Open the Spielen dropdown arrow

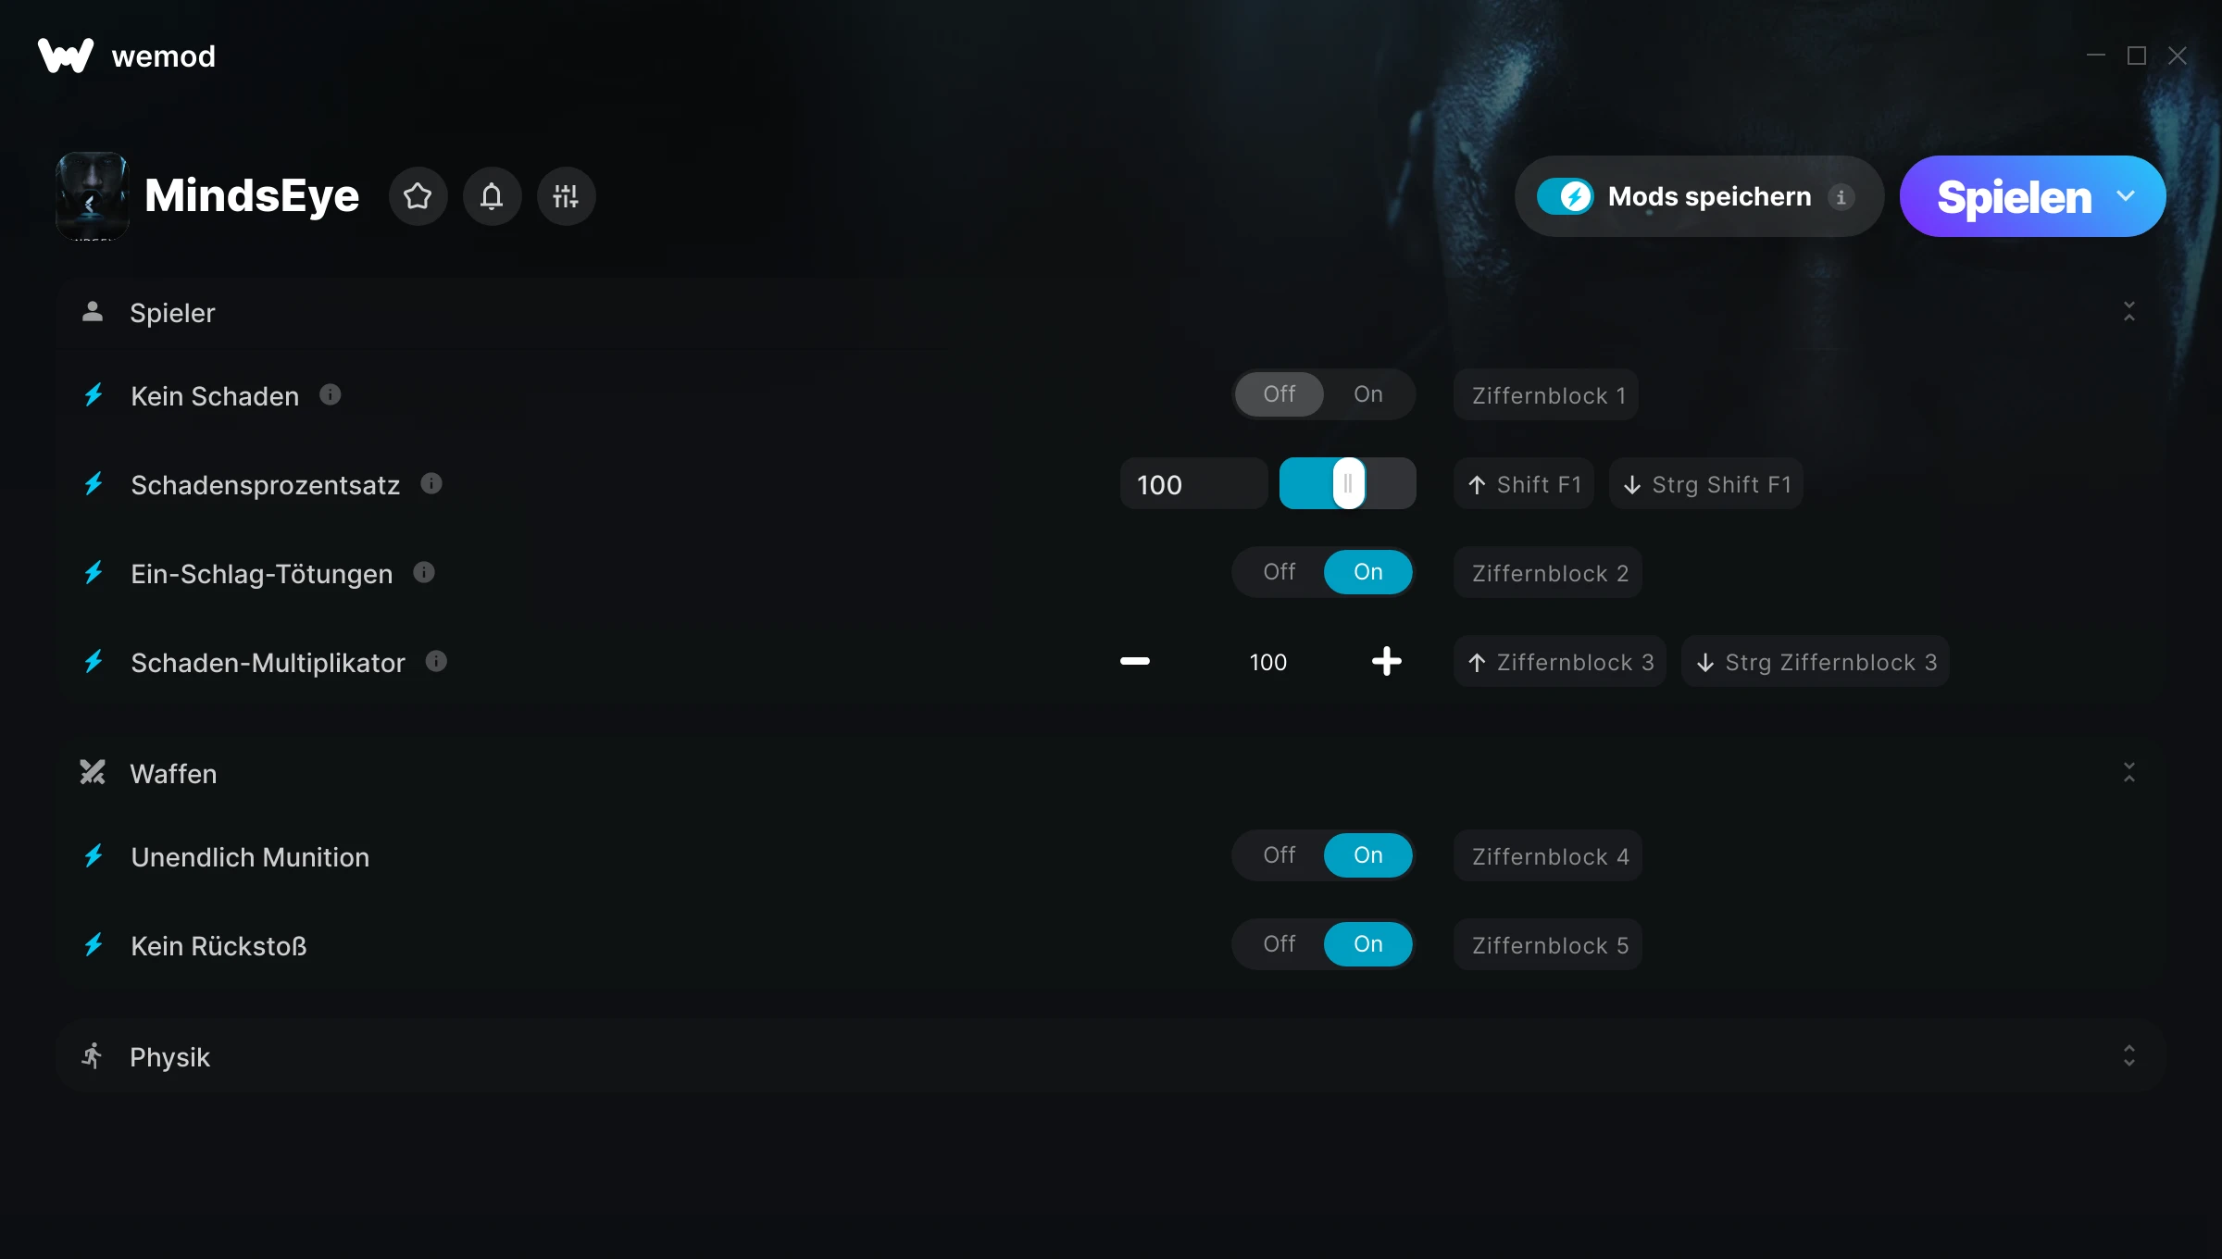pos(2125,196)
